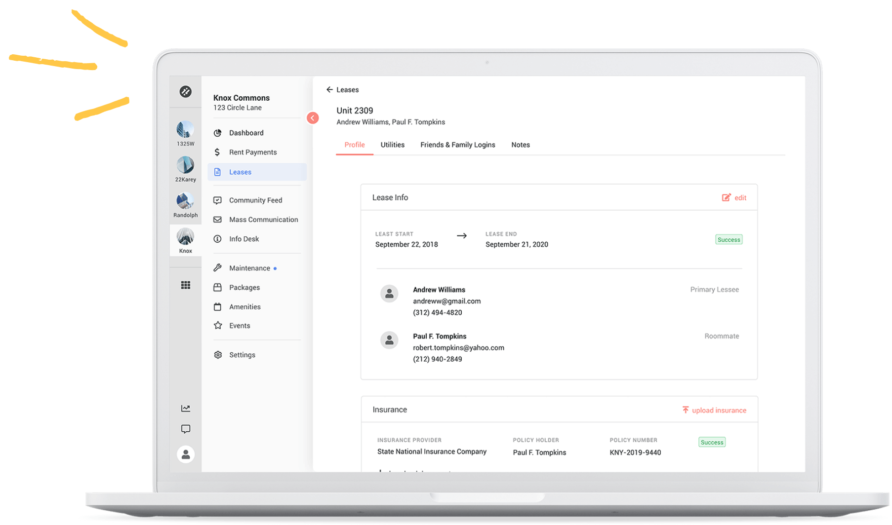
Task: Collapse the sidebar with the pink chevron
Action: 313,118
